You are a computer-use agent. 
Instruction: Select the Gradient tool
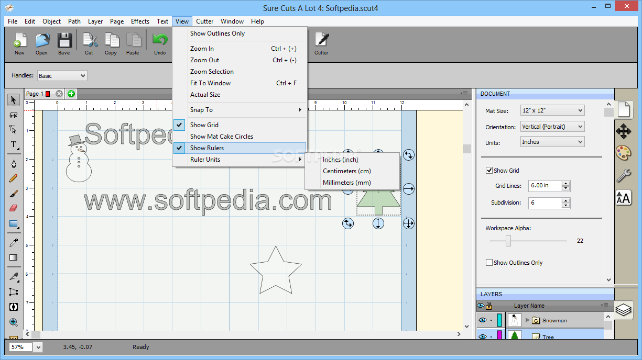[x=14, y=257]
